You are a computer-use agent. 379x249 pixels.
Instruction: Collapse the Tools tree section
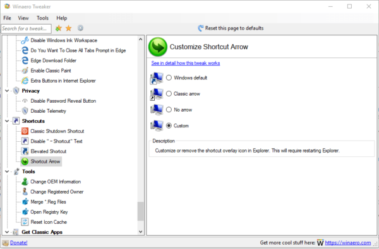[x=7, y=171]
